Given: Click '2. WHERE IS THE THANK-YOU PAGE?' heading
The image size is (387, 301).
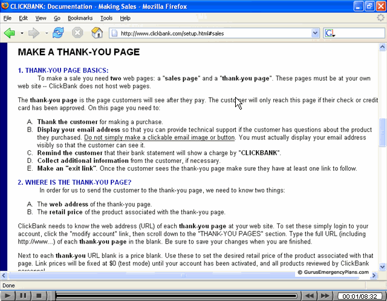Looking at the screenshot, I should (74, 182).
